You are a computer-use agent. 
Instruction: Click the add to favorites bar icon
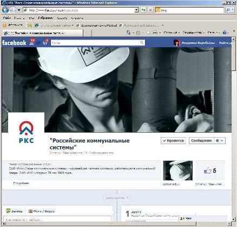tap(30, 25)
